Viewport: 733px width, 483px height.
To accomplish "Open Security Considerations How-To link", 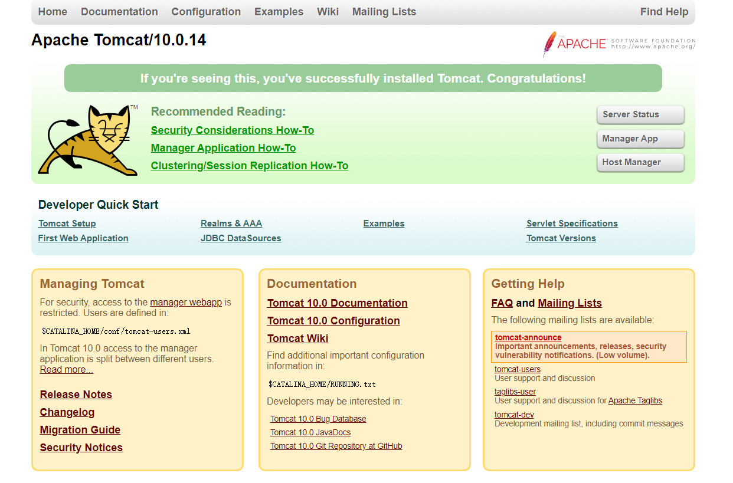I will pyautogui.click(x=233, y=130).
